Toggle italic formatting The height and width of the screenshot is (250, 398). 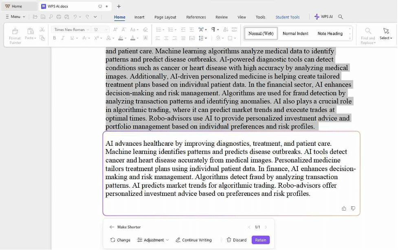[63, 38]
